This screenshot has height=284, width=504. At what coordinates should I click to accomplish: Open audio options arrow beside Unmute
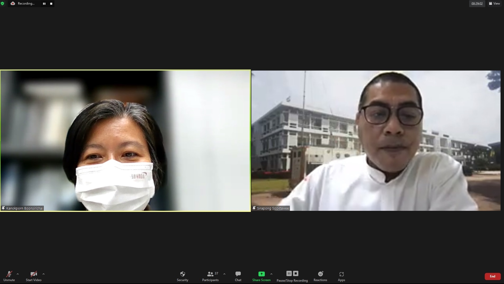(18, 274)
